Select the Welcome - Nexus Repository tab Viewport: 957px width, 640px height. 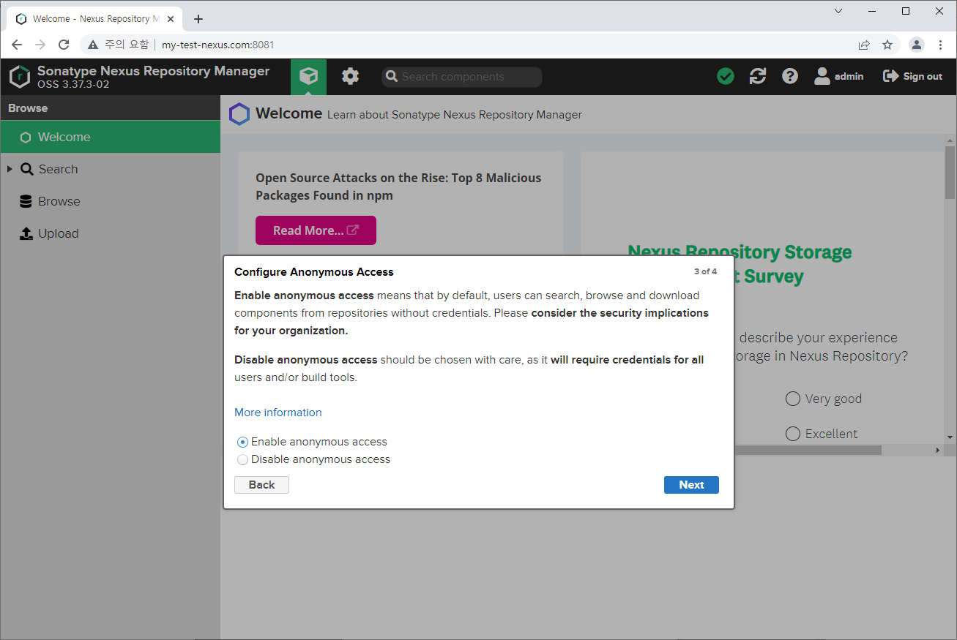click(95, 19)
